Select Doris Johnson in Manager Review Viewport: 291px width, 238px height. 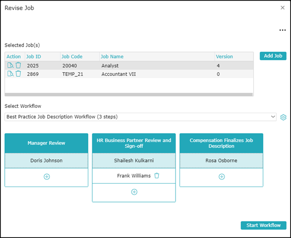coord(47,160)
